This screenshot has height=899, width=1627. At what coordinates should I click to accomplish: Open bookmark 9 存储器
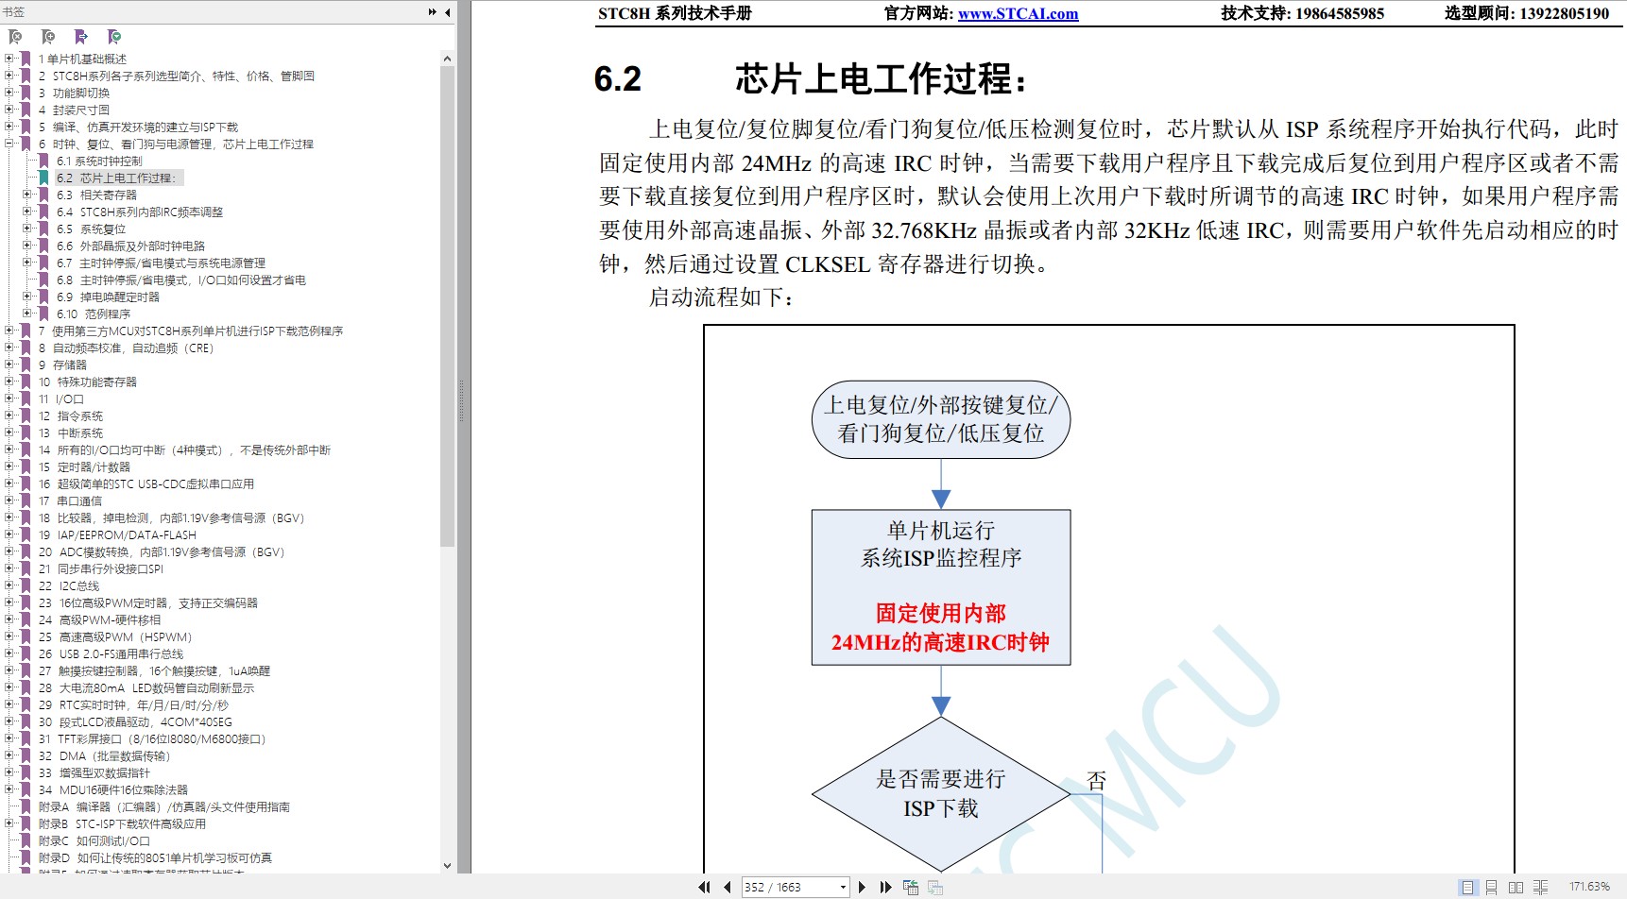62,365
